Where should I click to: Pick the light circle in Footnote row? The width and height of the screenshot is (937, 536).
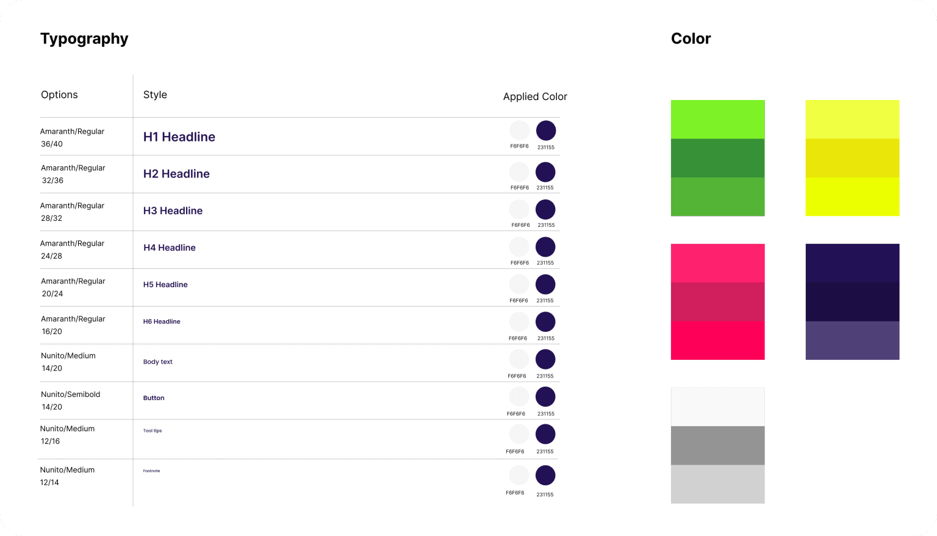(x=519, y=476)
